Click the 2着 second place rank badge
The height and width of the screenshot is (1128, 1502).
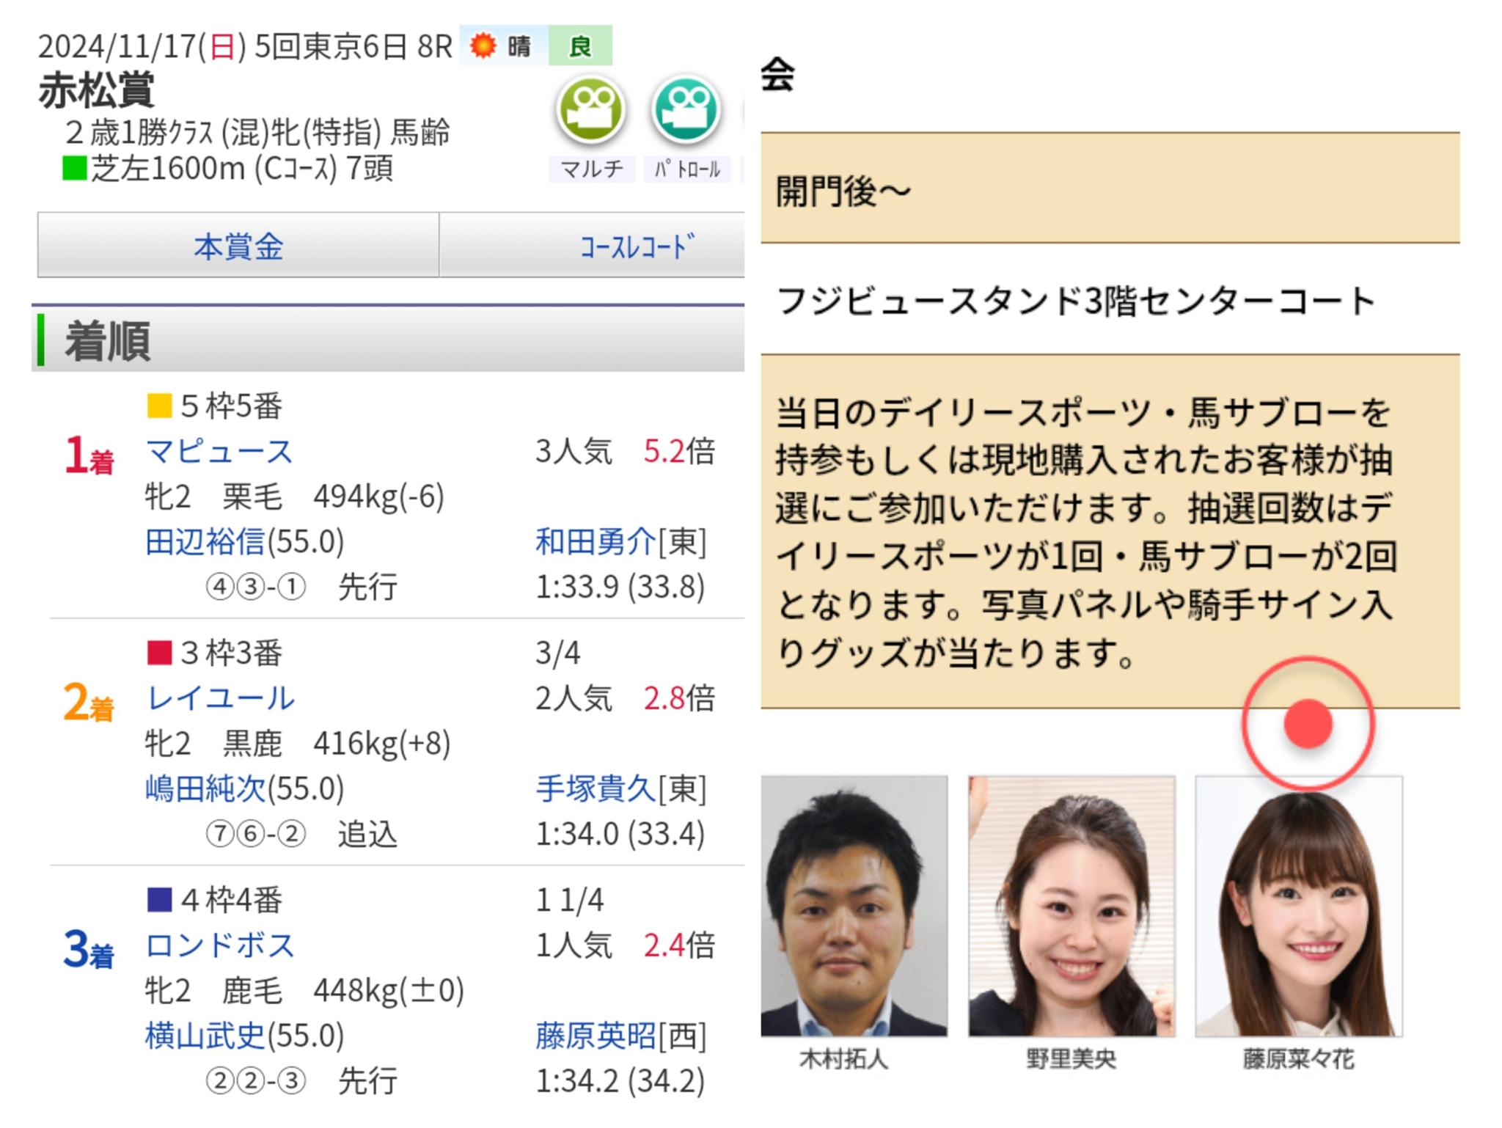coord(88,702)
